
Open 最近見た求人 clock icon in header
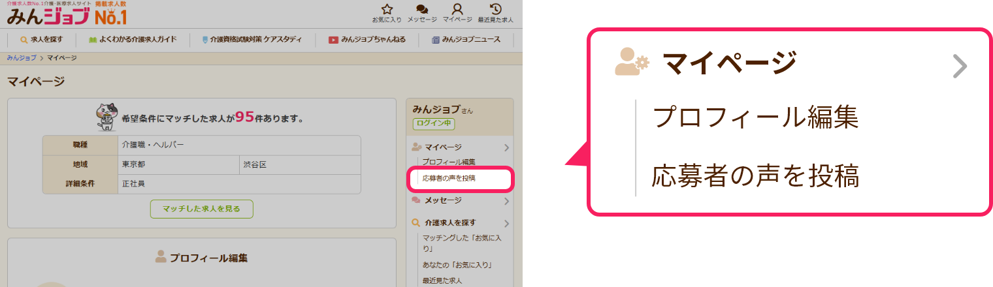(x=495, y=9)
